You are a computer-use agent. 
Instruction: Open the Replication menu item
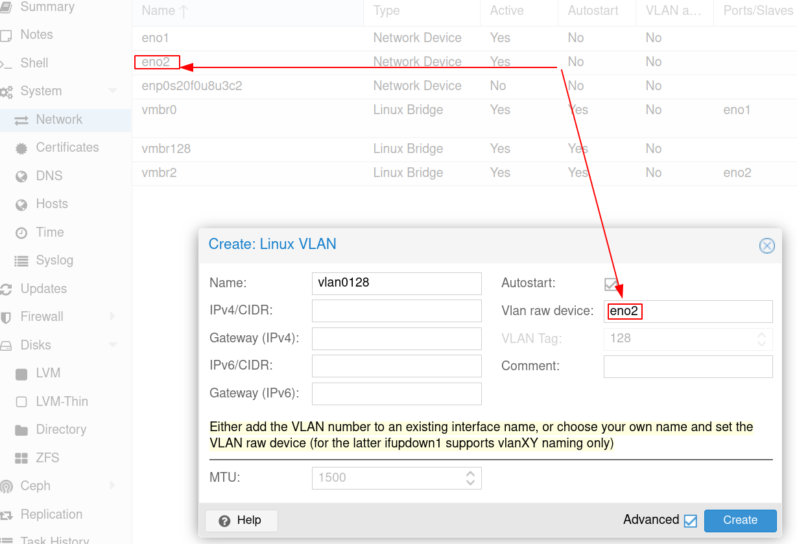51,514
